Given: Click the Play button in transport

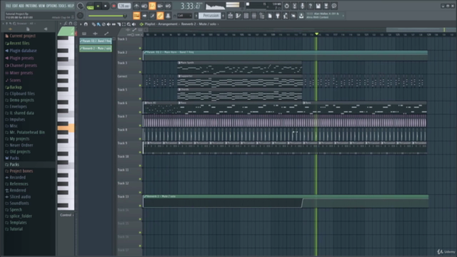Looking at the screenshot, I should click(x=98, y=6).
